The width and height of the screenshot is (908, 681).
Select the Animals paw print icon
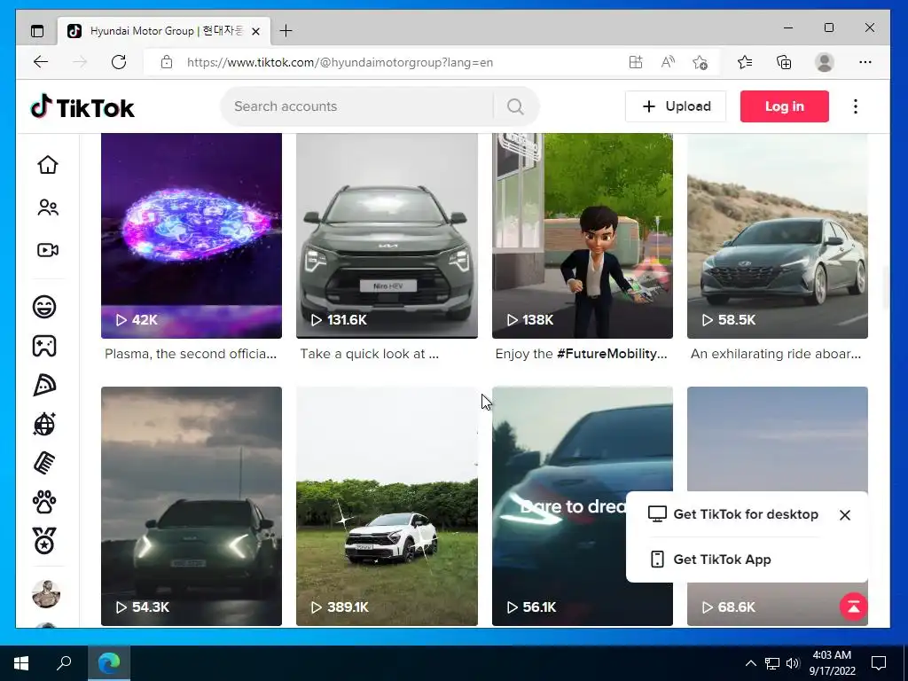click(x=44, y=502)
